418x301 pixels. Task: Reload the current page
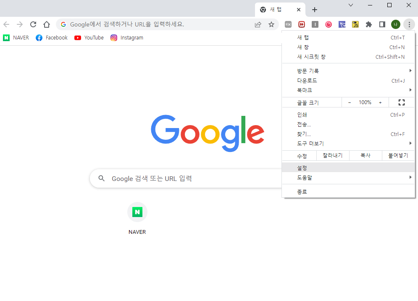coord(33,24)
